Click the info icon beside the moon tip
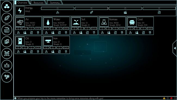This screenshot has height=100, width=177. click(15, 98)
